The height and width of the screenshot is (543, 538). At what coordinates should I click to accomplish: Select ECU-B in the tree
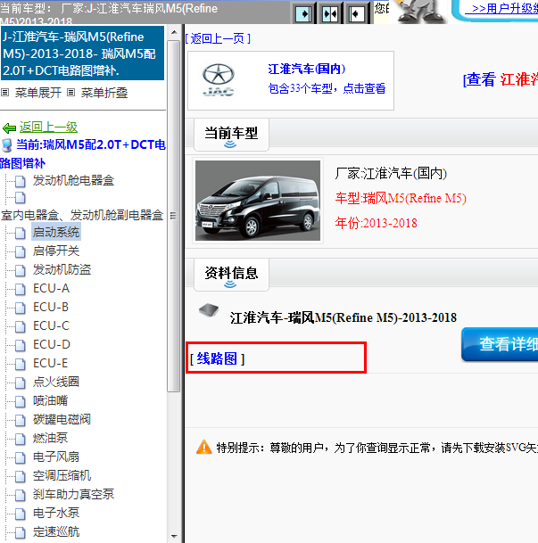point(51,308)
